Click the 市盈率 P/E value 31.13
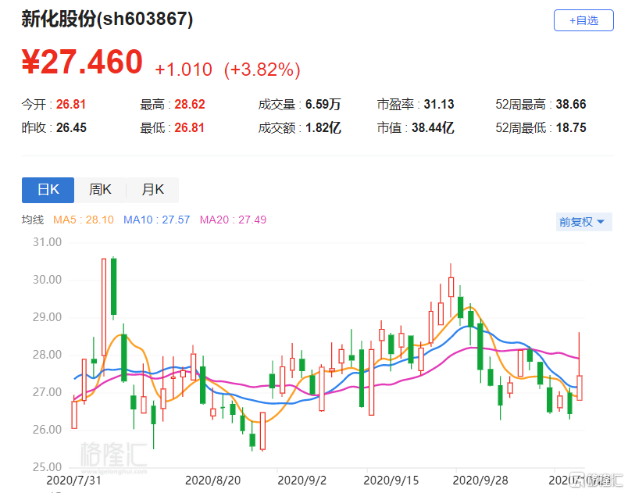 [x=439, y=105]
